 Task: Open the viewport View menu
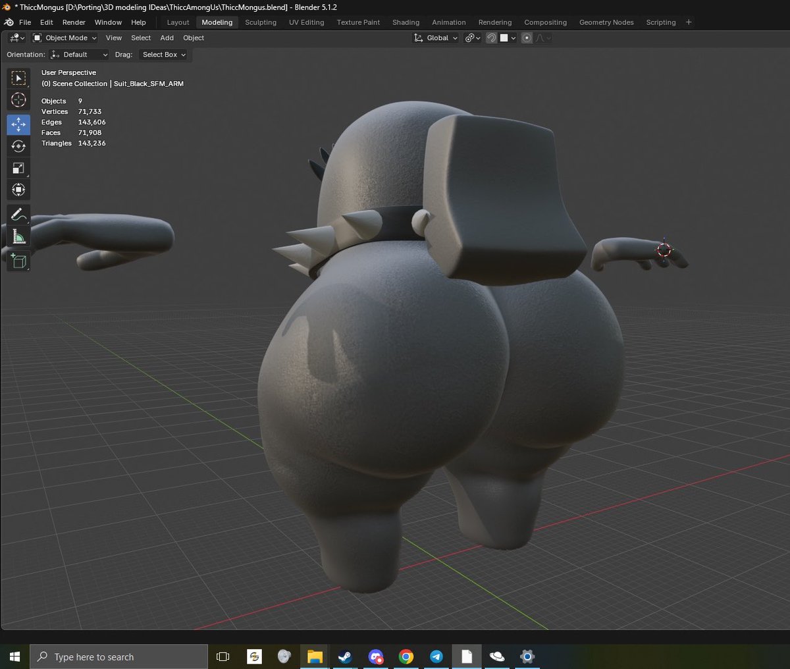(x=114, y=38)
